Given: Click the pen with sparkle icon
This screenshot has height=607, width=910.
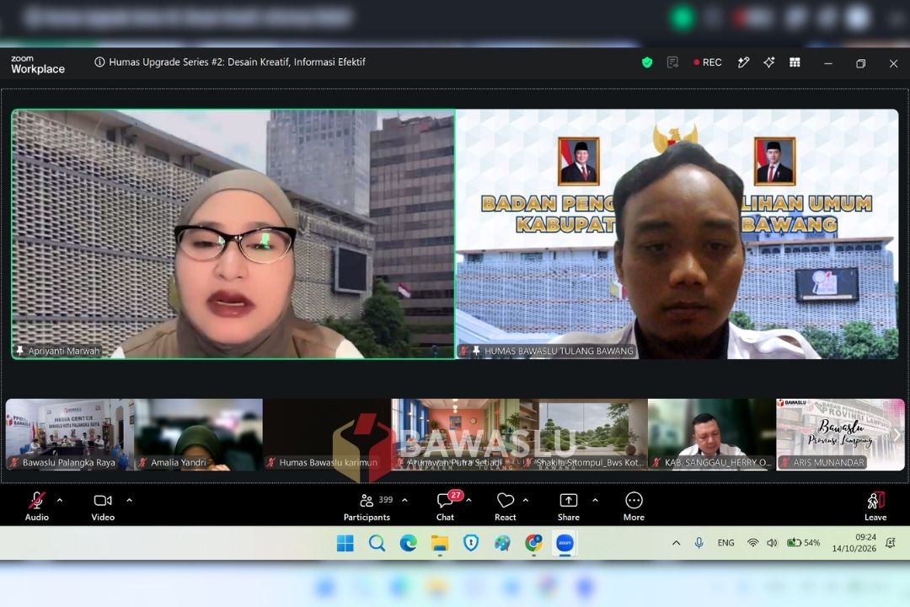Looking at the screenshot, I should 743,62.
